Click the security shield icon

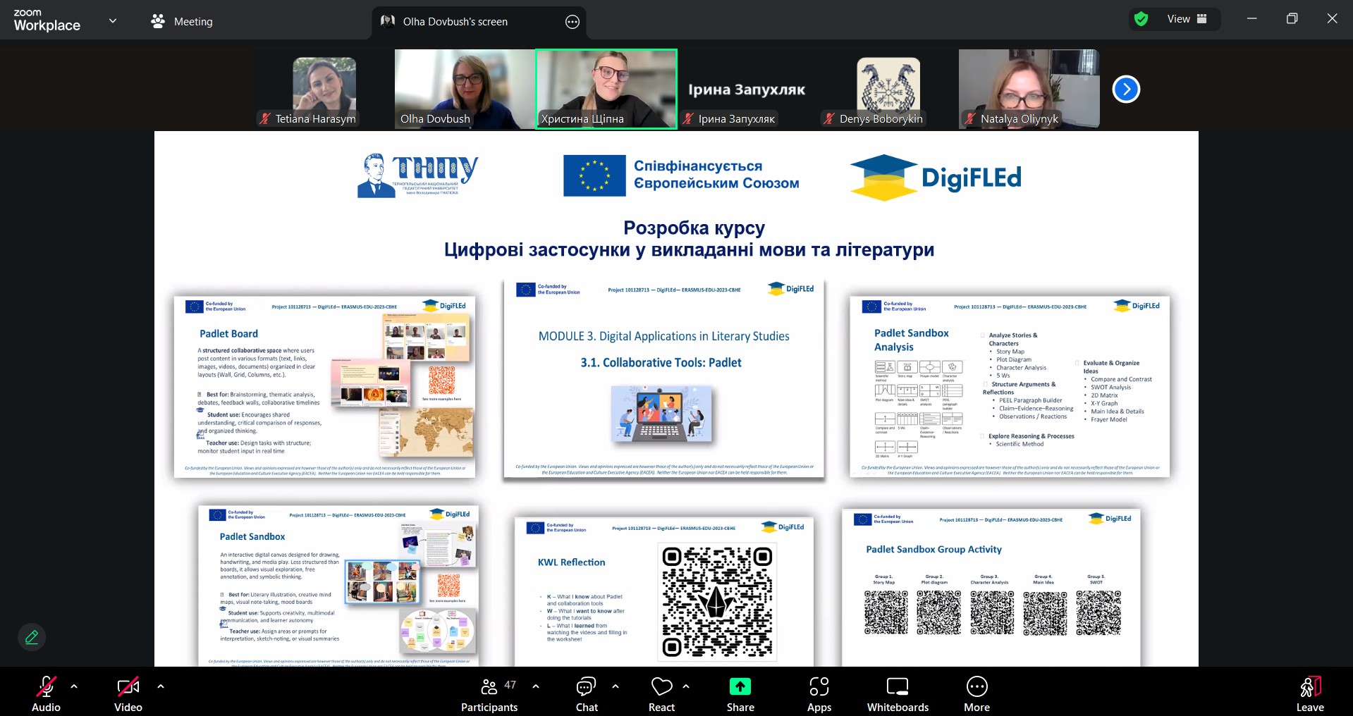pyautogui.click(x=1141, y=19)
